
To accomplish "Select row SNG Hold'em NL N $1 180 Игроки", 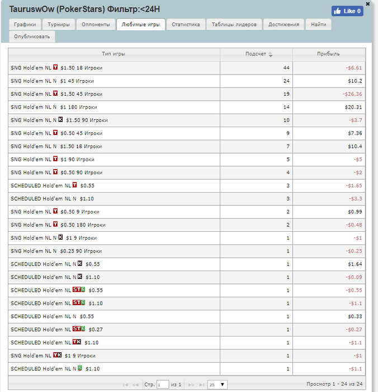I will coord(187,107).
